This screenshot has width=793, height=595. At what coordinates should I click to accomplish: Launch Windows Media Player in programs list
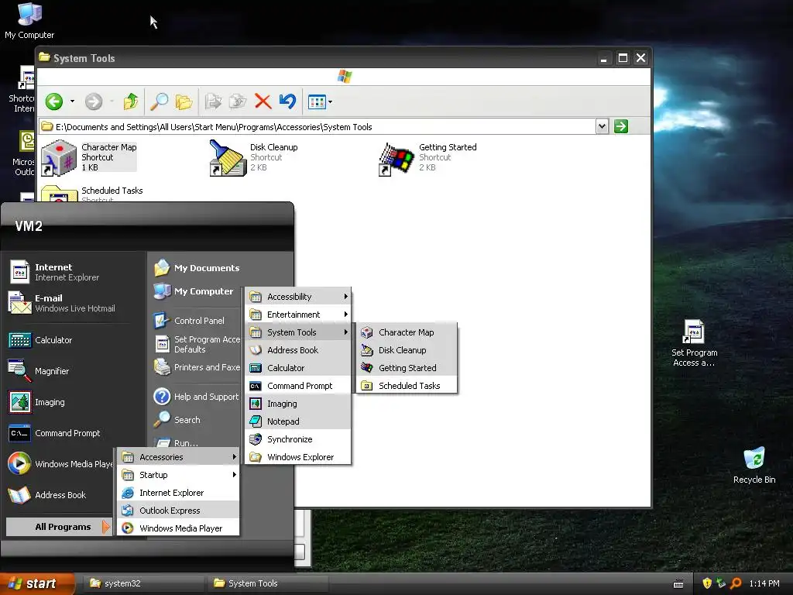pos(179,528)
